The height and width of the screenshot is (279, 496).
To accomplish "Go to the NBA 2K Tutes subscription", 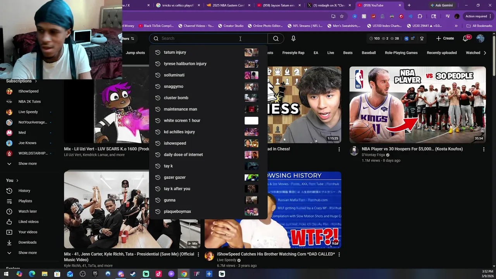I will point(29,102).
